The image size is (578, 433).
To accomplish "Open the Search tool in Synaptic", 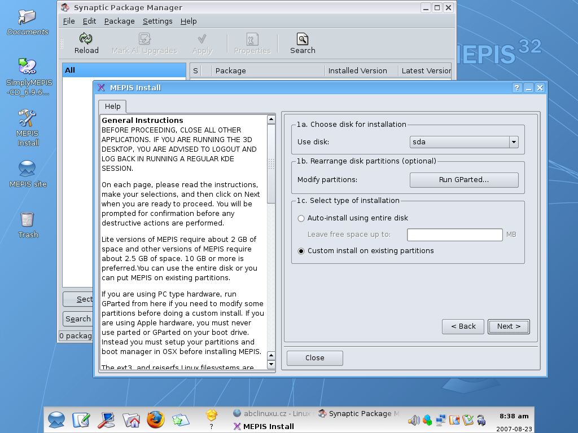I will (303, 39).
